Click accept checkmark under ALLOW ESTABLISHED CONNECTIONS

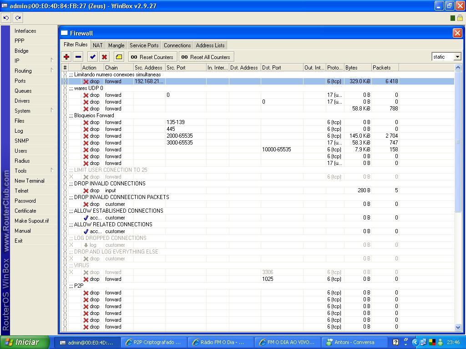coord(86,218)
